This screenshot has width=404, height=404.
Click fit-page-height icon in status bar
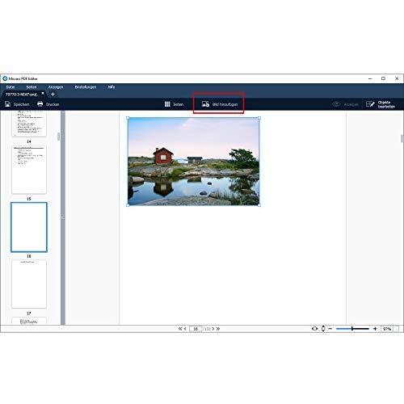pos(323,329)
